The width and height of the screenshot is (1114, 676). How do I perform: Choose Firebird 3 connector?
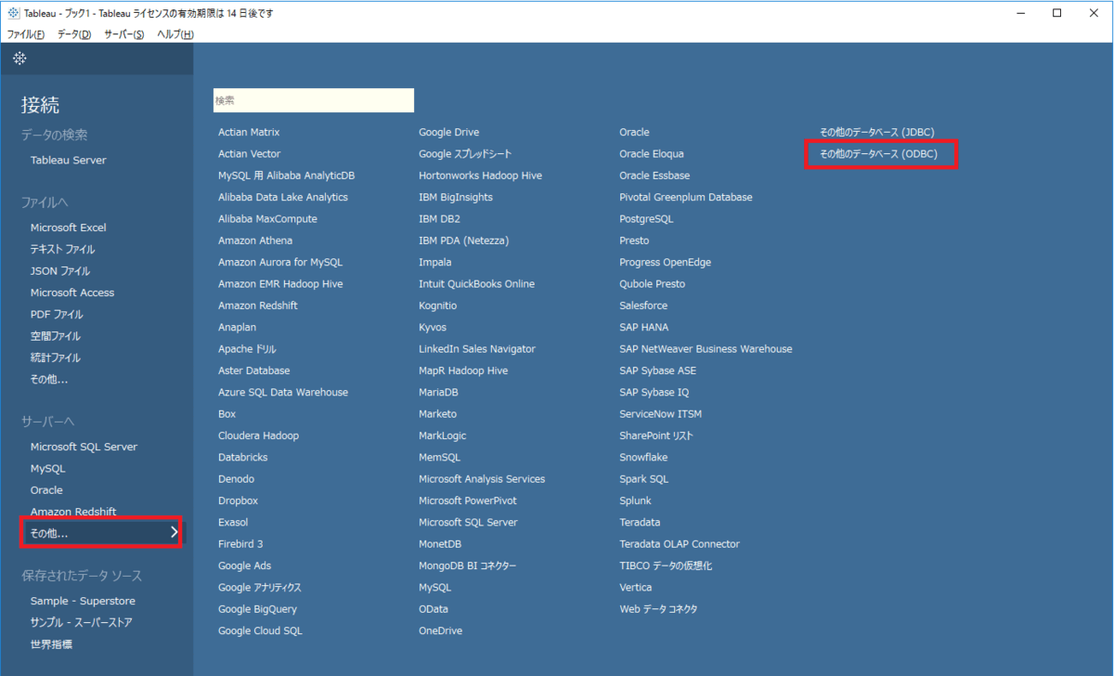[x=240, y=544]
